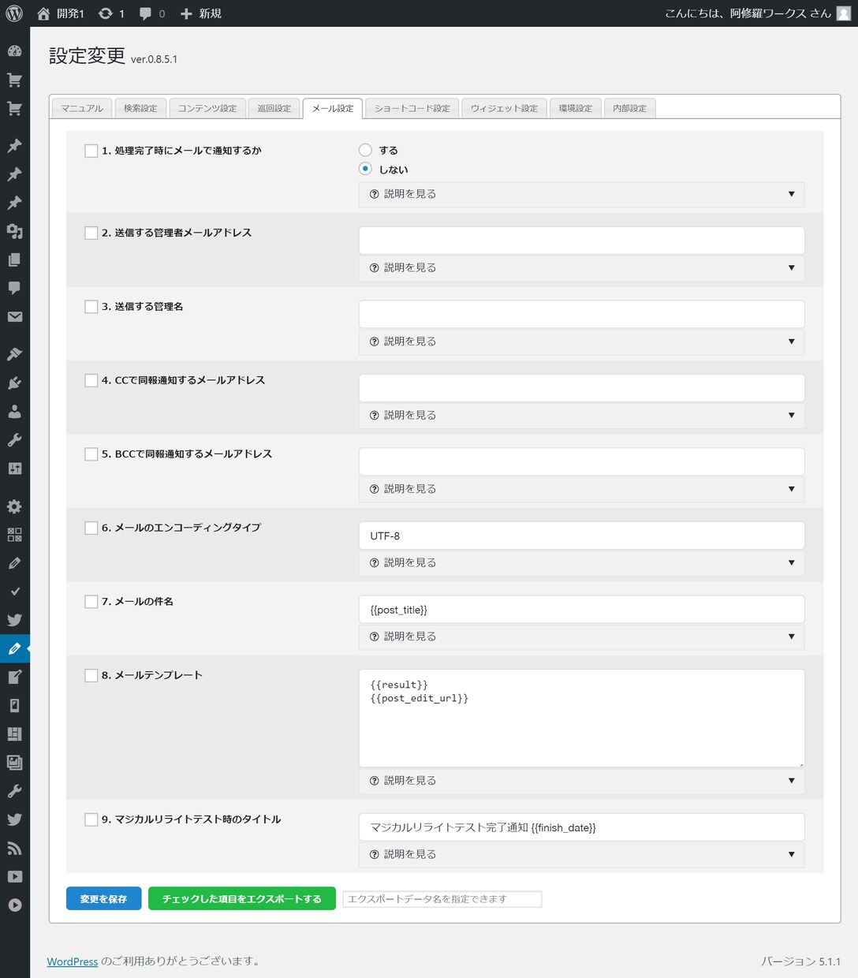Screen dimensions: 858x978
Task: Check item 6 メールのエンコーディングタイプ
Action: pyautogui.click(x=91, y=528)
